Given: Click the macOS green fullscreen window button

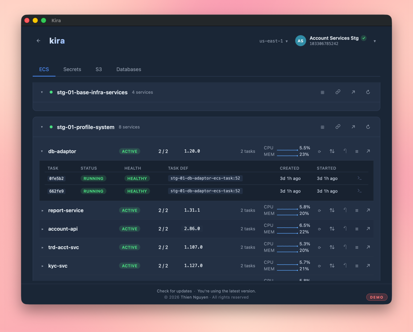Looking at the screenshot, I should pyautogui.click(x=43, y=20).
